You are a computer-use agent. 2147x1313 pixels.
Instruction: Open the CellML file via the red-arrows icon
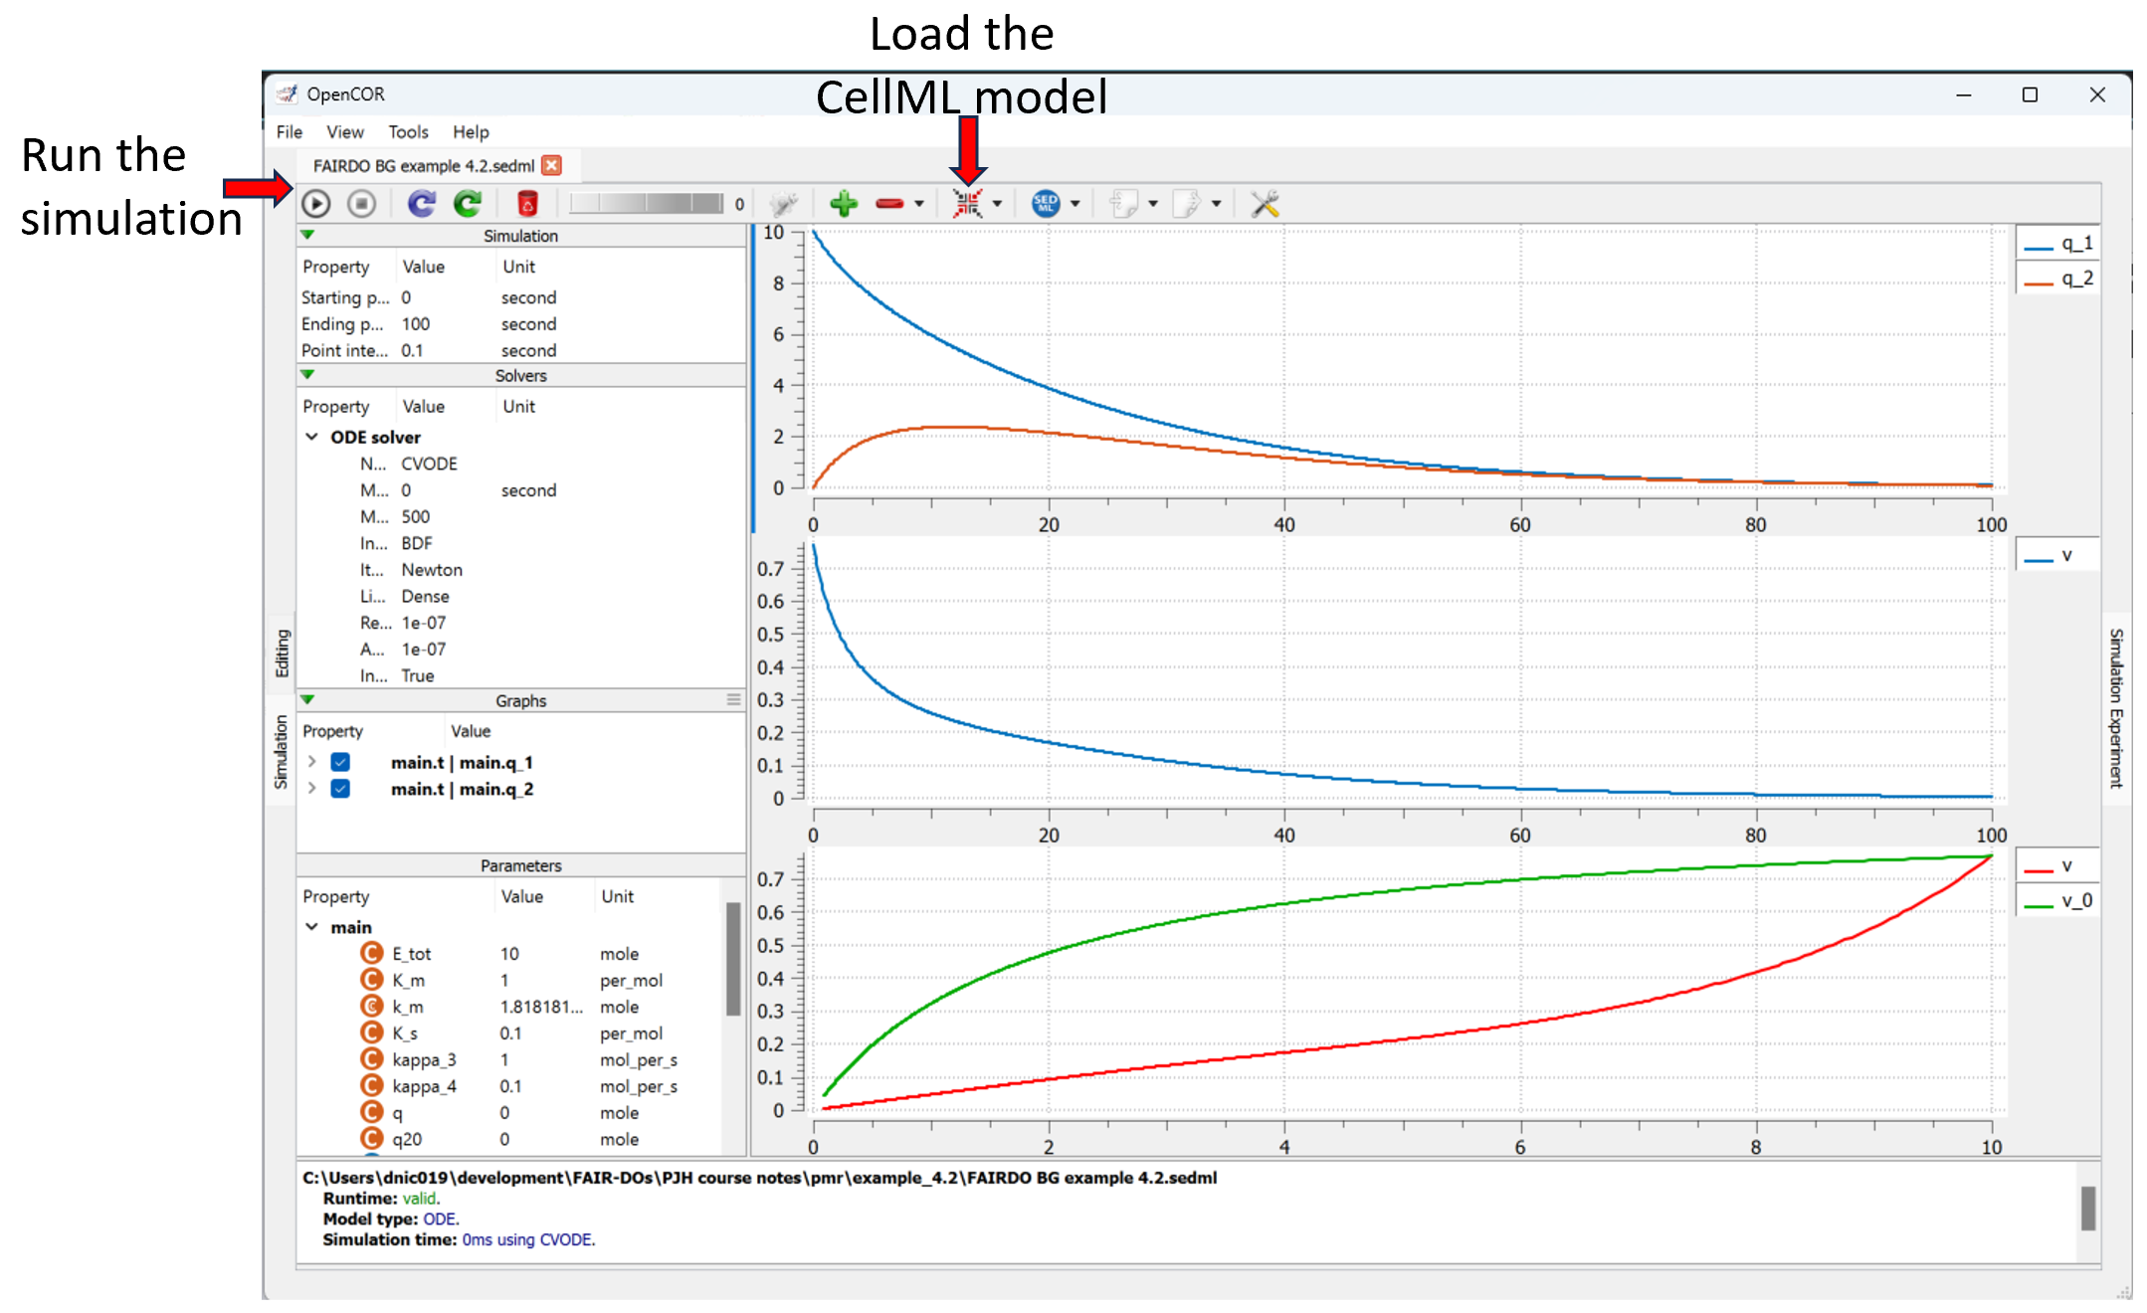(x=967, y=204)
